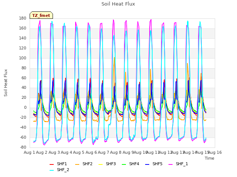Screen dimensions: 237x177
Task: Click the SHF2 legend entry
Action: 84,164
